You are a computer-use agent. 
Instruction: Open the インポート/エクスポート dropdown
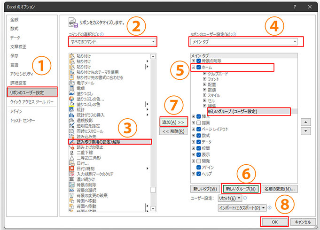(242, 208)
